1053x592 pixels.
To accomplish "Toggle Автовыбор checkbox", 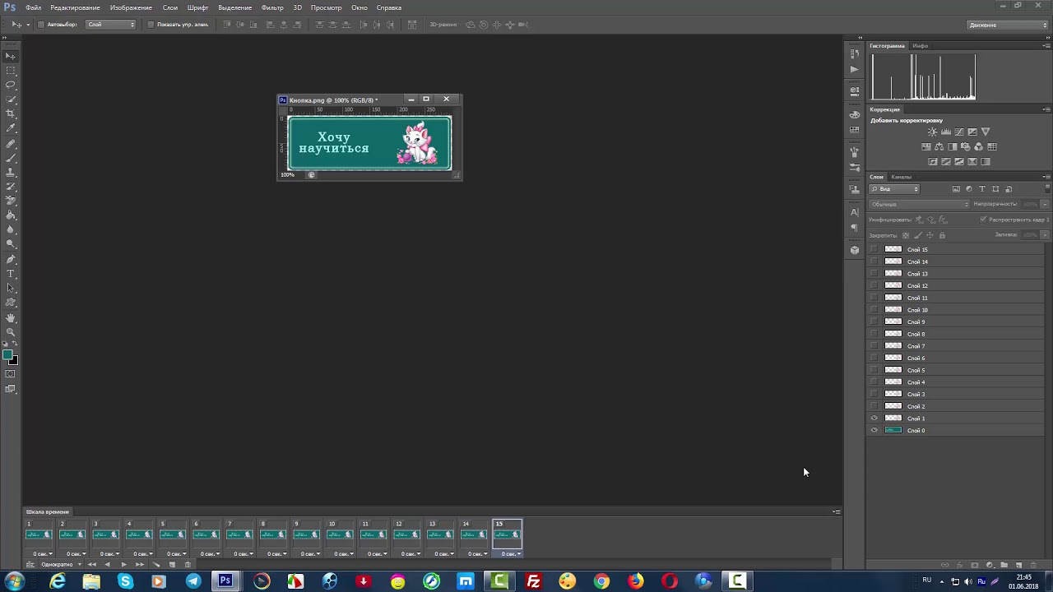I will pos(41,25).
